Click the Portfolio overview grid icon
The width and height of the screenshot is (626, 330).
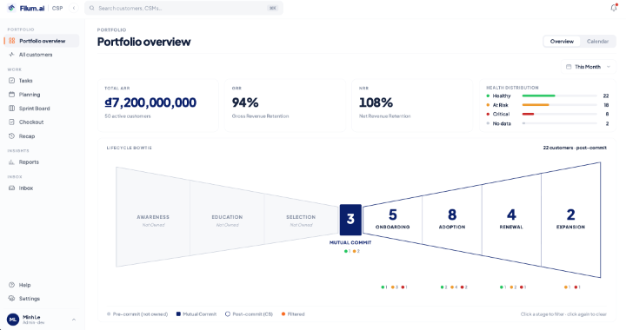[11, 41]
